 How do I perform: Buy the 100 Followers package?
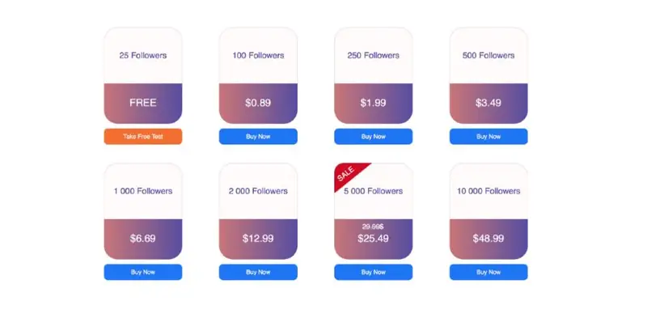tap(258, 136)
